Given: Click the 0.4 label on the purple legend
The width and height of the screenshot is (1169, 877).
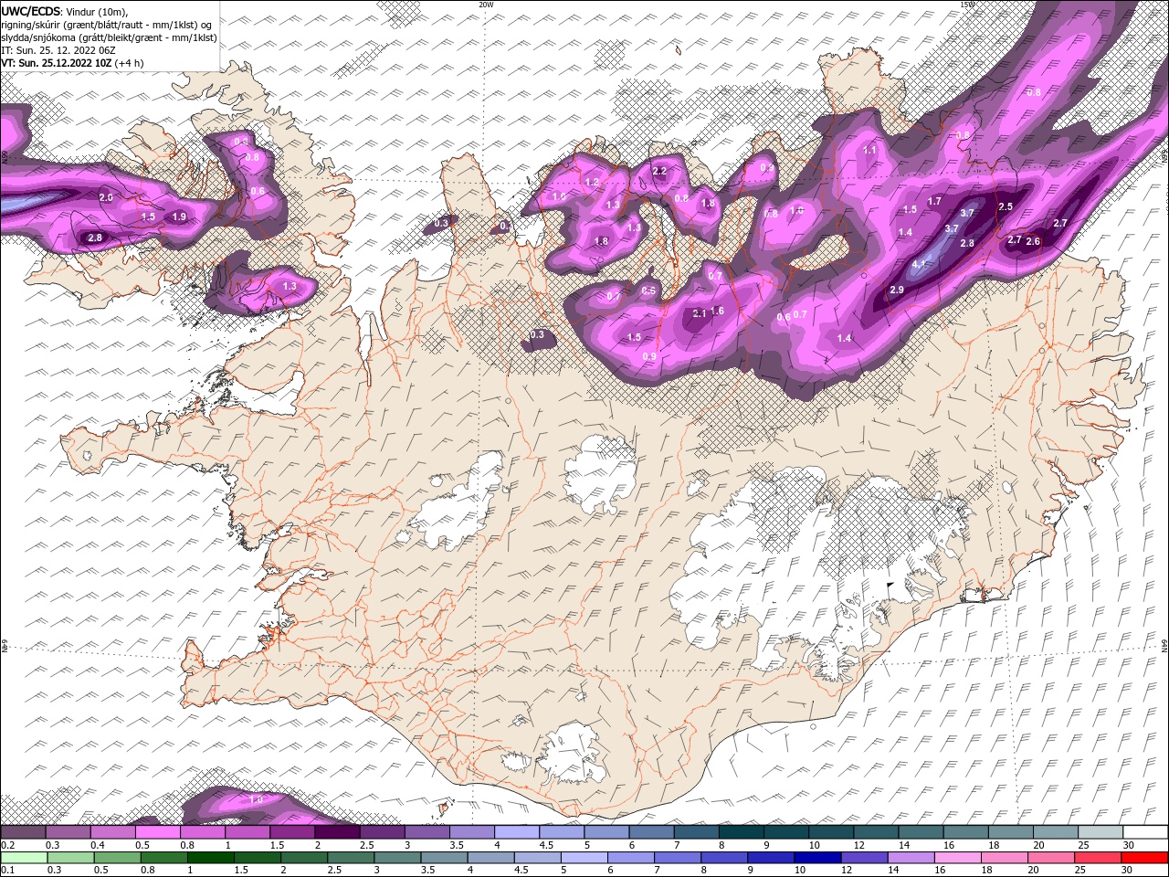Looking at the screenshot, I should coord(97,845).
